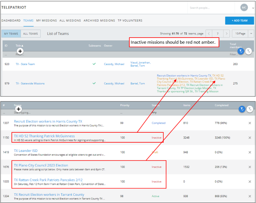This screenshot has height=203, width=256.
Task: Open the 10/Page page size dropdown
Action: pos(243,34)
